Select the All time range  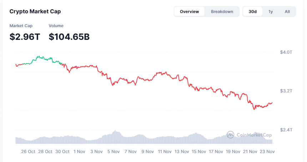pos(287,12)
